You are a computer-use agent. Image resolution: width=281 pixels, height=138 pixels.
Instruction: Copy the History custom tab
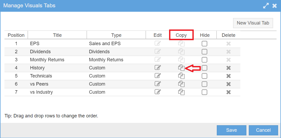[181, 68]
